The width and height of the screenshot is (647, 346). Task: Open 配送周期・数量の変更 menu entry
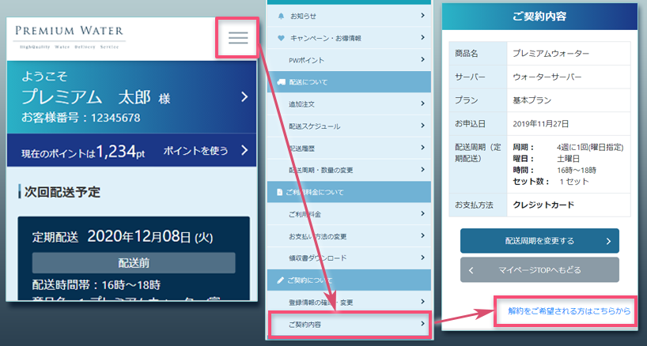(349, 170)
